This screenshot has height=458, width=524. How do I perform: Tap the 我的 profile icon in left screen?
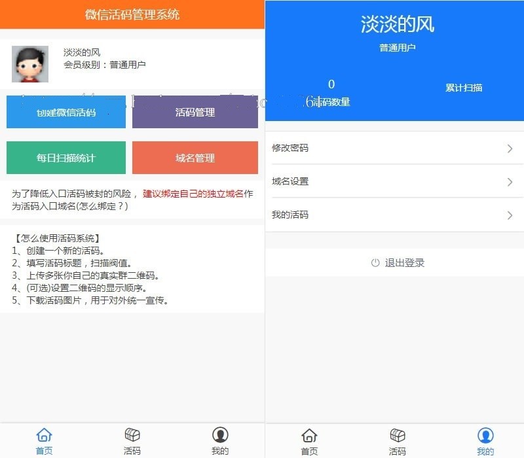click(220, 434)
